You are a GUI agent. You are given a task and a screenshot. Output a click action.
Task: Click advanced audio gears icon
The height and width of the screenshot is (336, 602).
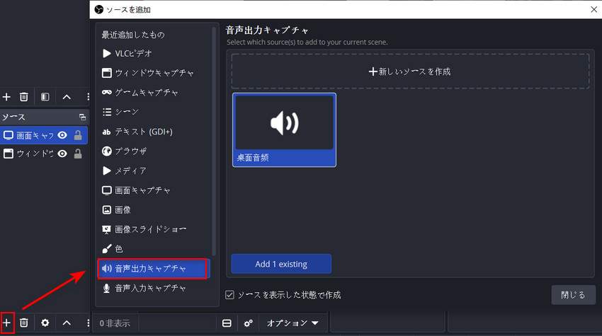(x=249, y=323)
